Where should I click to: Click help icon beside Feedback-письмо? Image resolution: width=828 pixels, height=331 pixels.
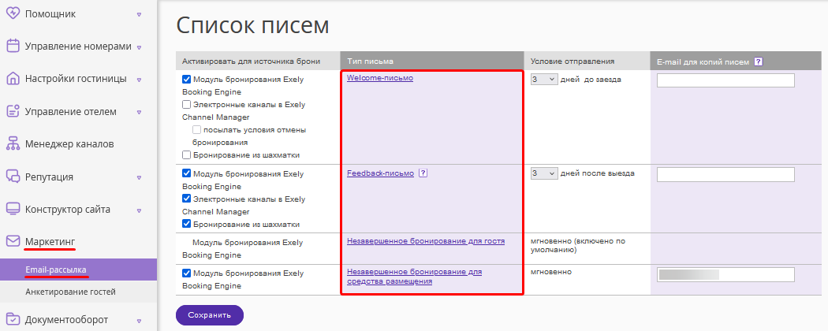(423, 173)
